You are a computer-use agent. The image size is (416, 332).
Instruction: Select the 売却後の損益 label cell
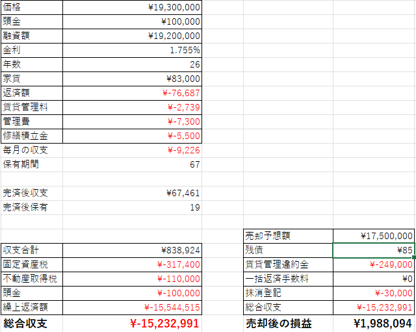click(288, 324)
